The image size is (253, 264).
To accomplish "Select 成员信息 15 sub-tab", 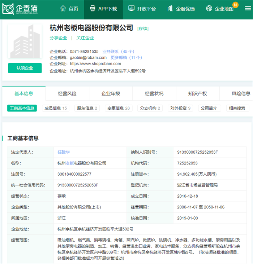I will click(56, 108).
